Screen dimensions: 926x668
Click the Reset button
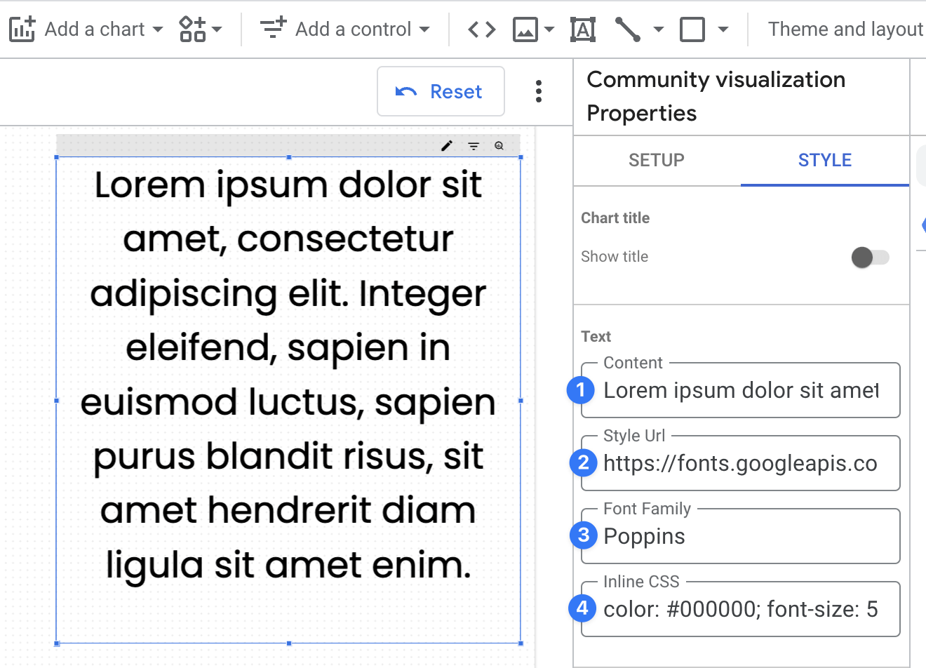[441, 91]
